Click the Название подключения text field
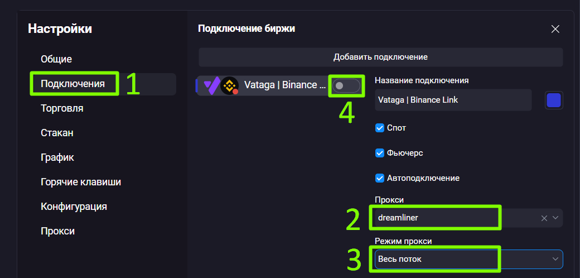Image resolution: width=580 pixels, height=278 pixels. tap(453, 100)
